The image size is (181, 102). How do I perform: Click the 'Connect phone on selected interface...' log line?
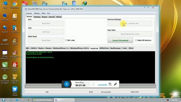click(x=40, y=57)
